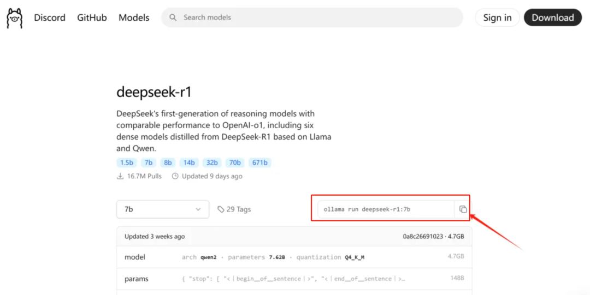Image resolution: width=590 pixels, height=295 pixels.
Task: Click the ollama run deepseek-r1:7b command field
Action: coord(386,209)
